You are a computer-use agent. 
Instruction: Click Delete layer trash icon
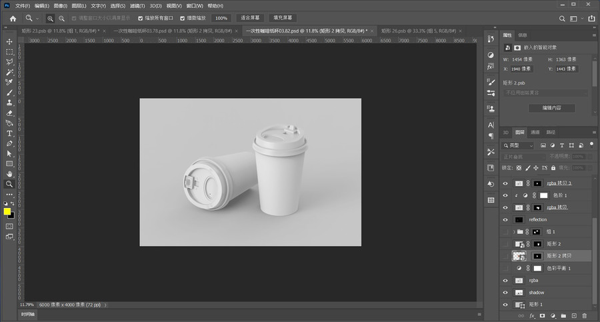coord(584,316)
